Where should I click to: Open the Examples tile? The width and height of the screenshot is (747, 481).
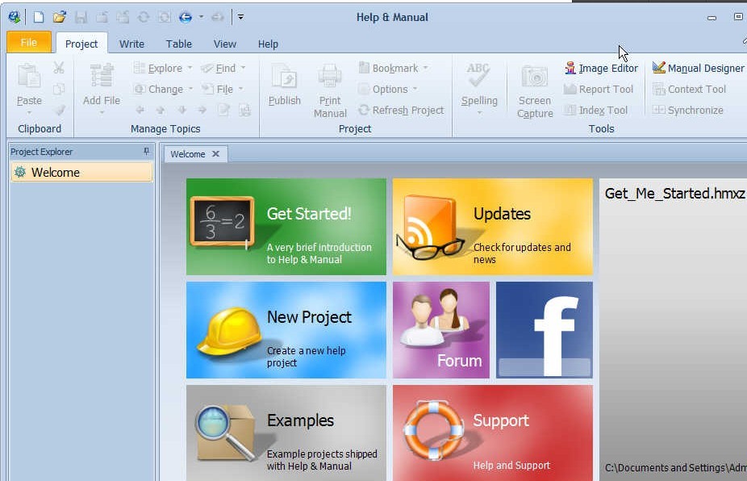point(286,433)
